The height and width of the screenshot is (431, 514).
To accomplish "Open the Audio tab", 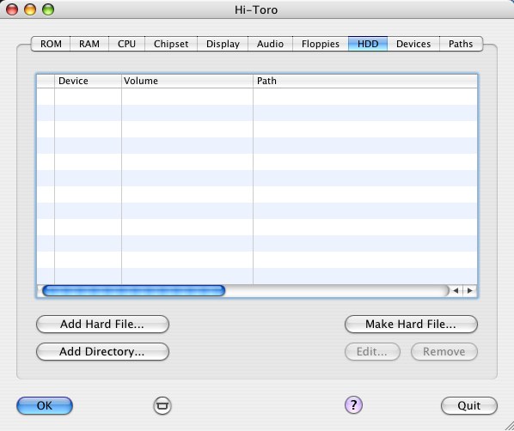I will coord(270,44).
